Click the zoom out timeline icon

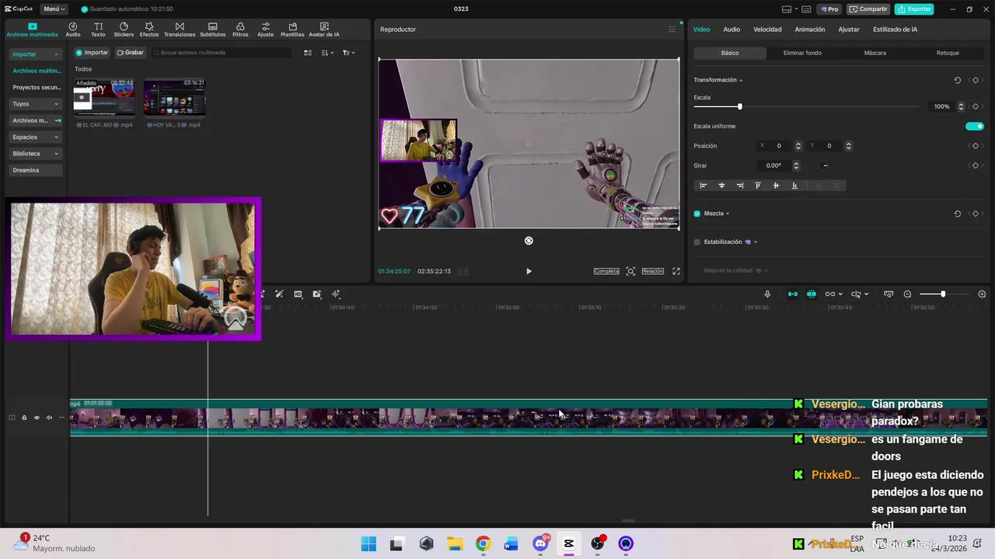907,294
